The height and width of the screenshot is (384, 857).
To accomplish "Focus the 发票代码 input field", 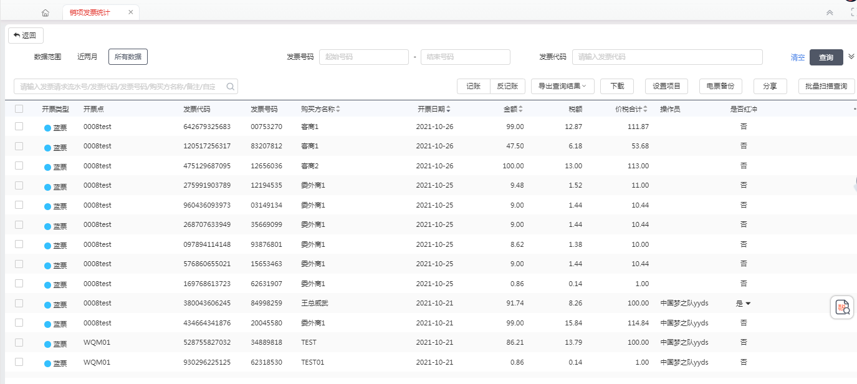I will click(668, 57).
